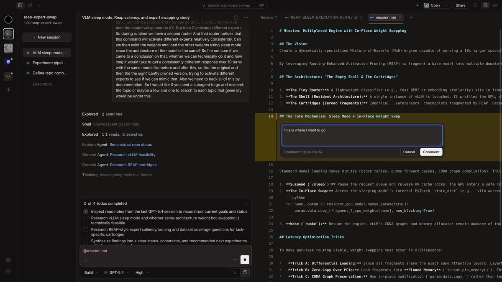Expand 'Shell Shows recent git commits' step
The width and height of the screenshot is (502, 282).
point(110,124)
